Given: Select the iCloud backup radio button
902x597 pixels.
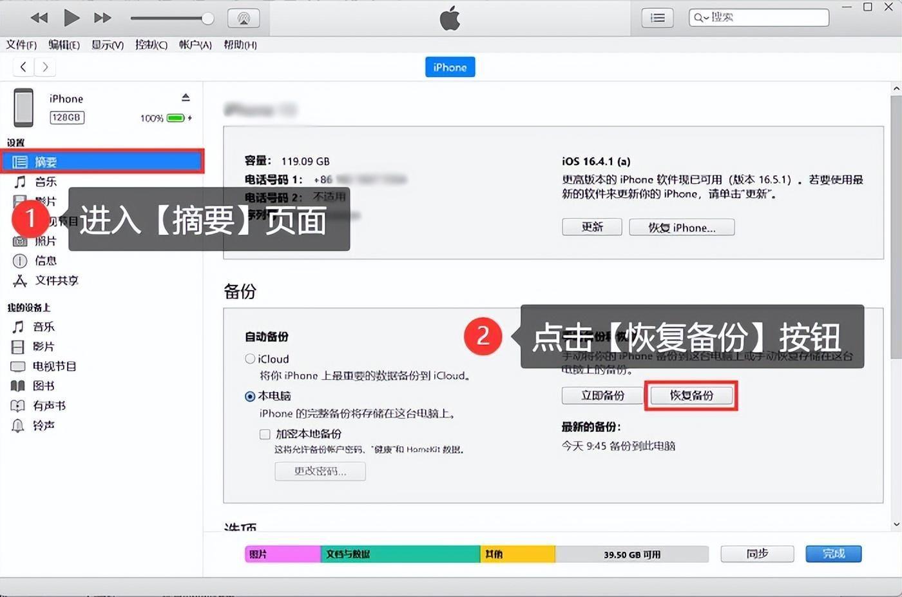Looking at the screenshot, I should [250, 359].
